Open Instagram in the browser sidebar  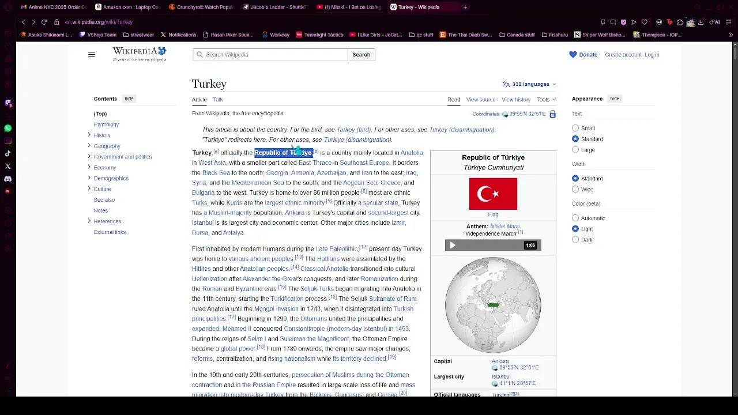click(x=7, y=141)
